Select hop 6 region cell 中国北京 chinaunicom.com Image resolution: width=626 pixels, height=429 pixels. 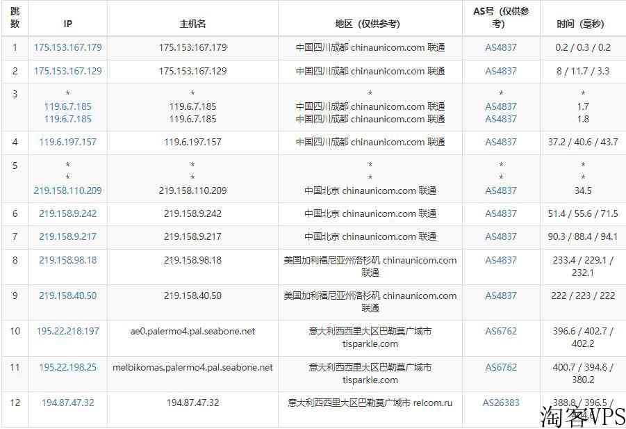(x=370, y=213)
